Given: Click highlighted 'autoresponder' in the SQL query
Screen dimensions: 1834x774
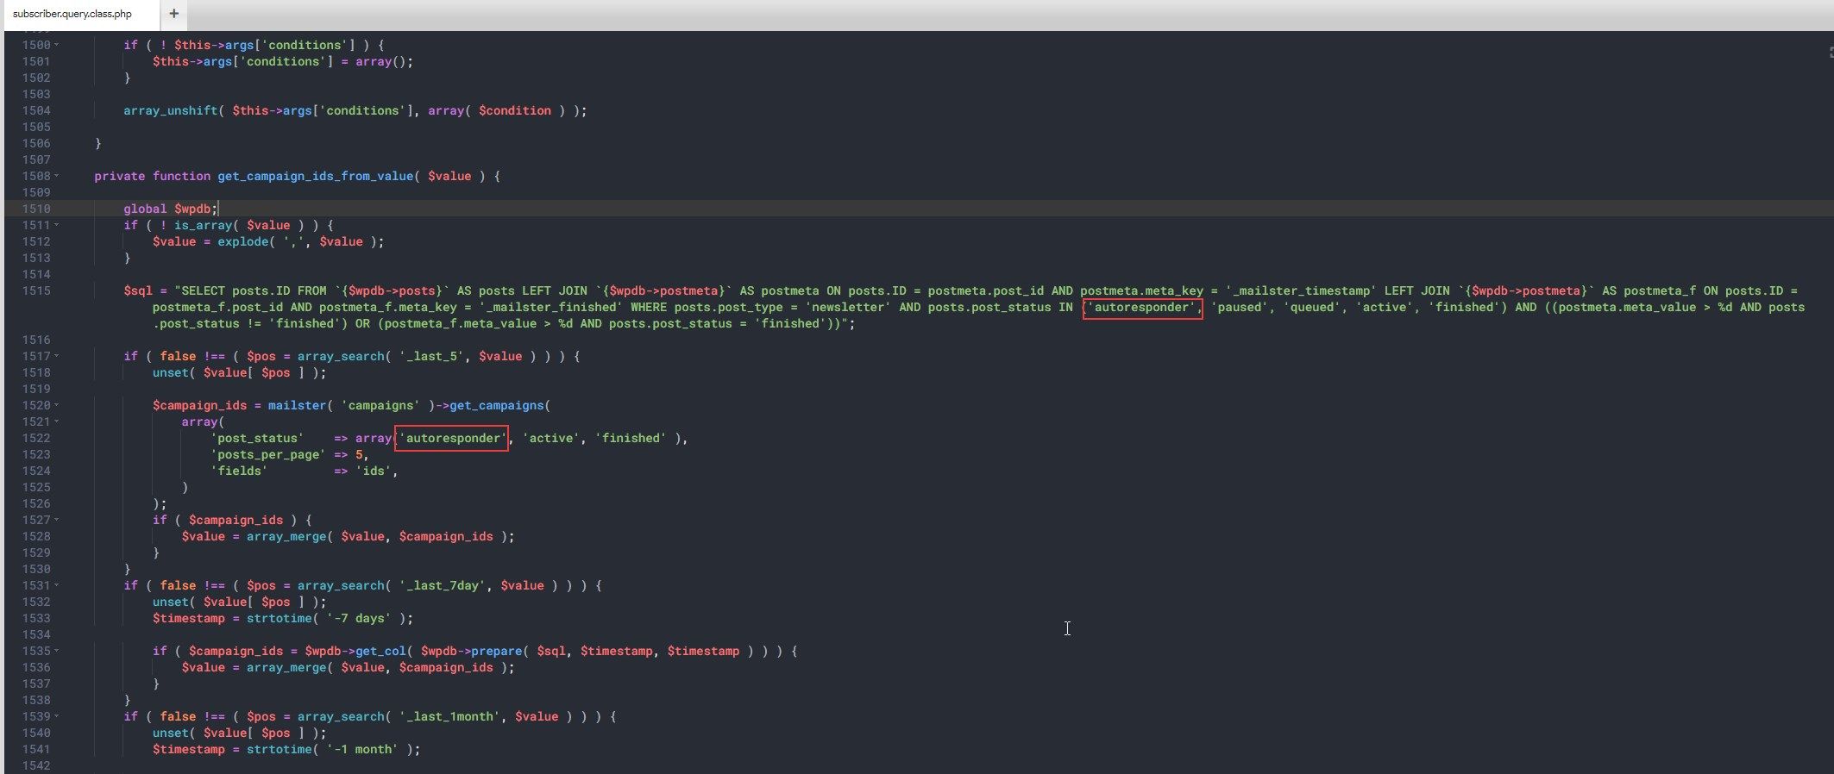Looking at the screenshot, I should [1141, 308].
